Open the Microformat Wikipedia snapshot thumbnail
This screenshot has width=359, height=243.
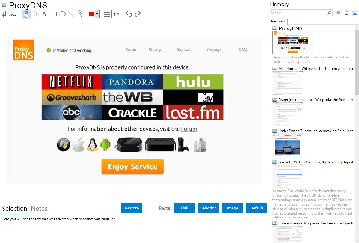pyautogui.click(x=288, y=83)
